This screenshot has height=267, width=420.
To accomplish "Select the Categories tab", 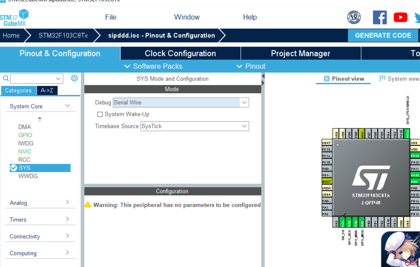I will pyautogui.click(x=18, y=90).
